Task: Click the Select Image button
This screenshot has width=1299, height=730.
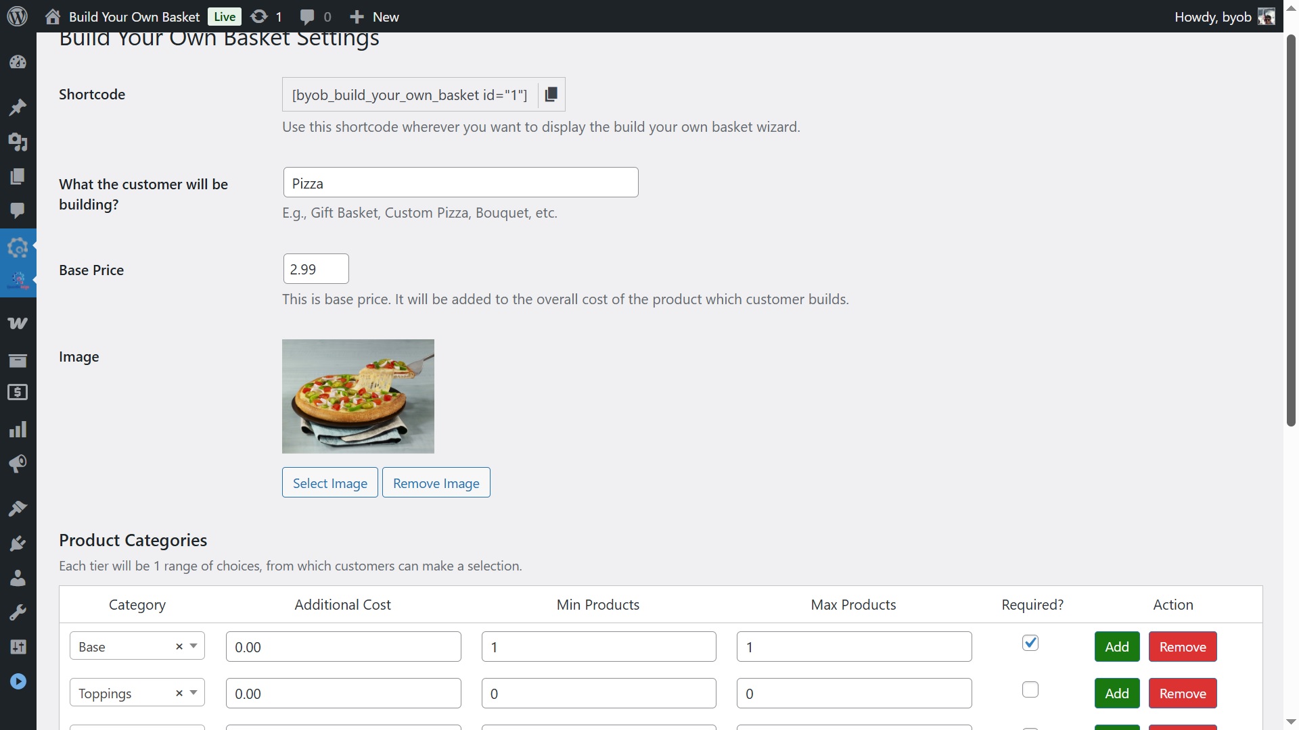Action: (x=329, y=483)
